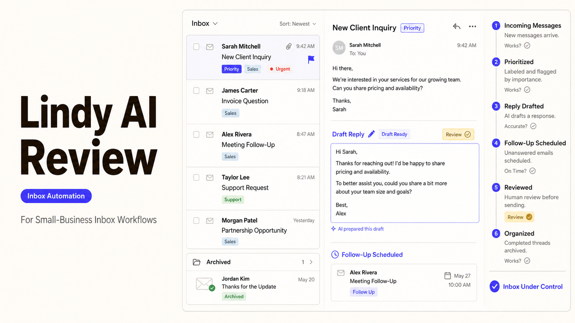Click the clock icon beside Follow-Up Scheduled

tap(335, 254)
